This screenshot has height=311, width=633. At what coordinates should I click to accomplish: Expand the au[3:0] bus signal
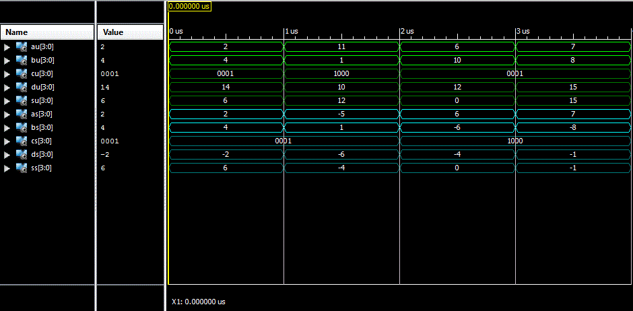[x=7, y=47]
